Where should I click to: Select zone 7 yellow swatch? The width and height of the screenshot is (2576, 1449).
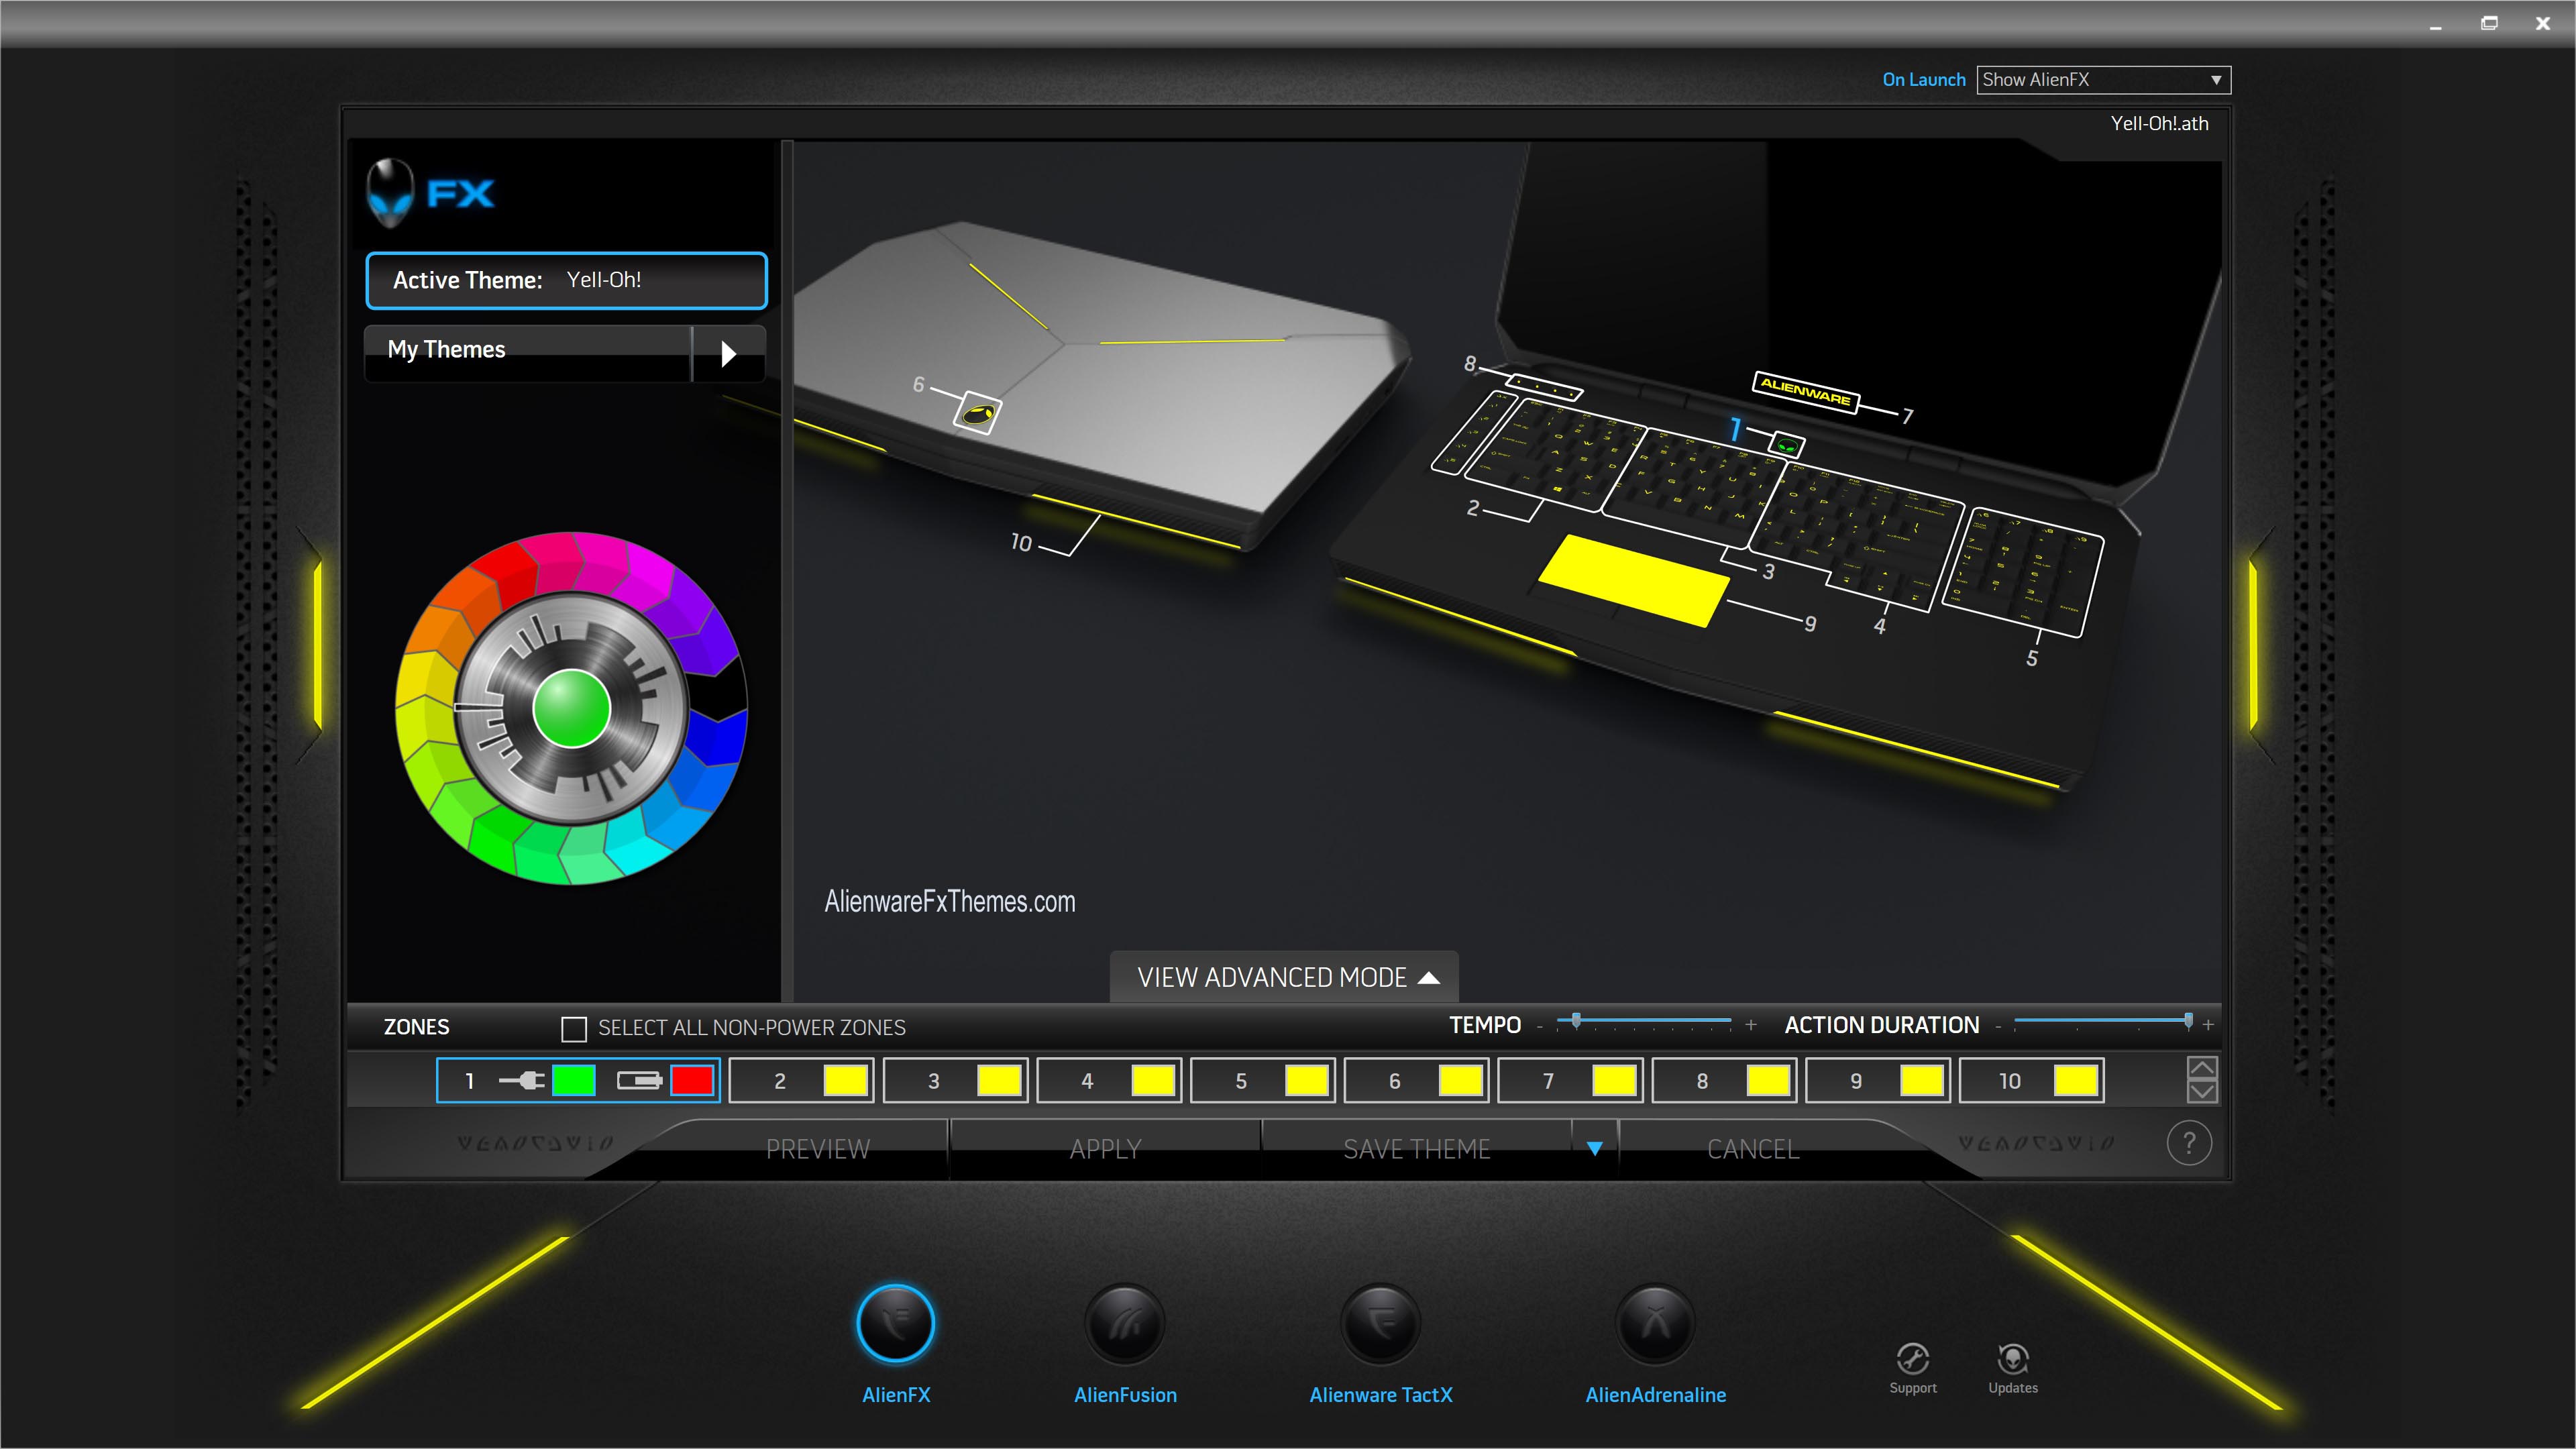point(1614,1080)
